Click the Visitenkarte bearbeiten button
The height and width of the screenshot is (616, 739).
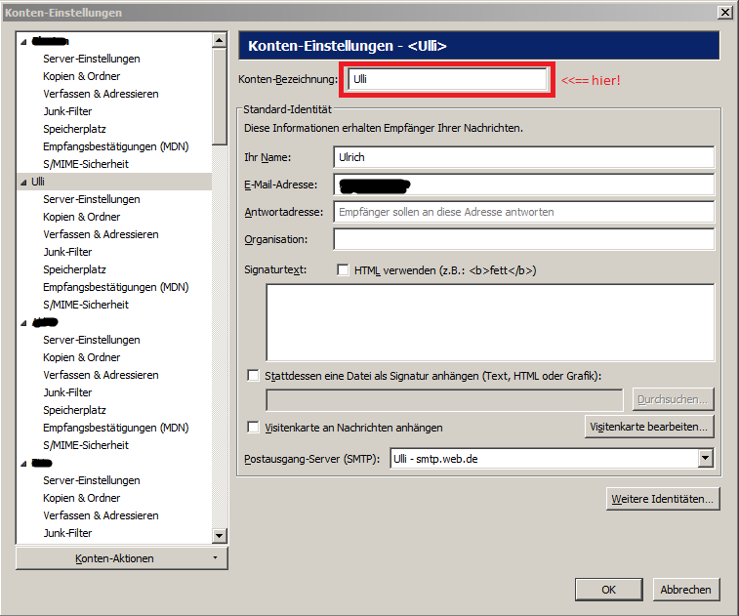650,427
